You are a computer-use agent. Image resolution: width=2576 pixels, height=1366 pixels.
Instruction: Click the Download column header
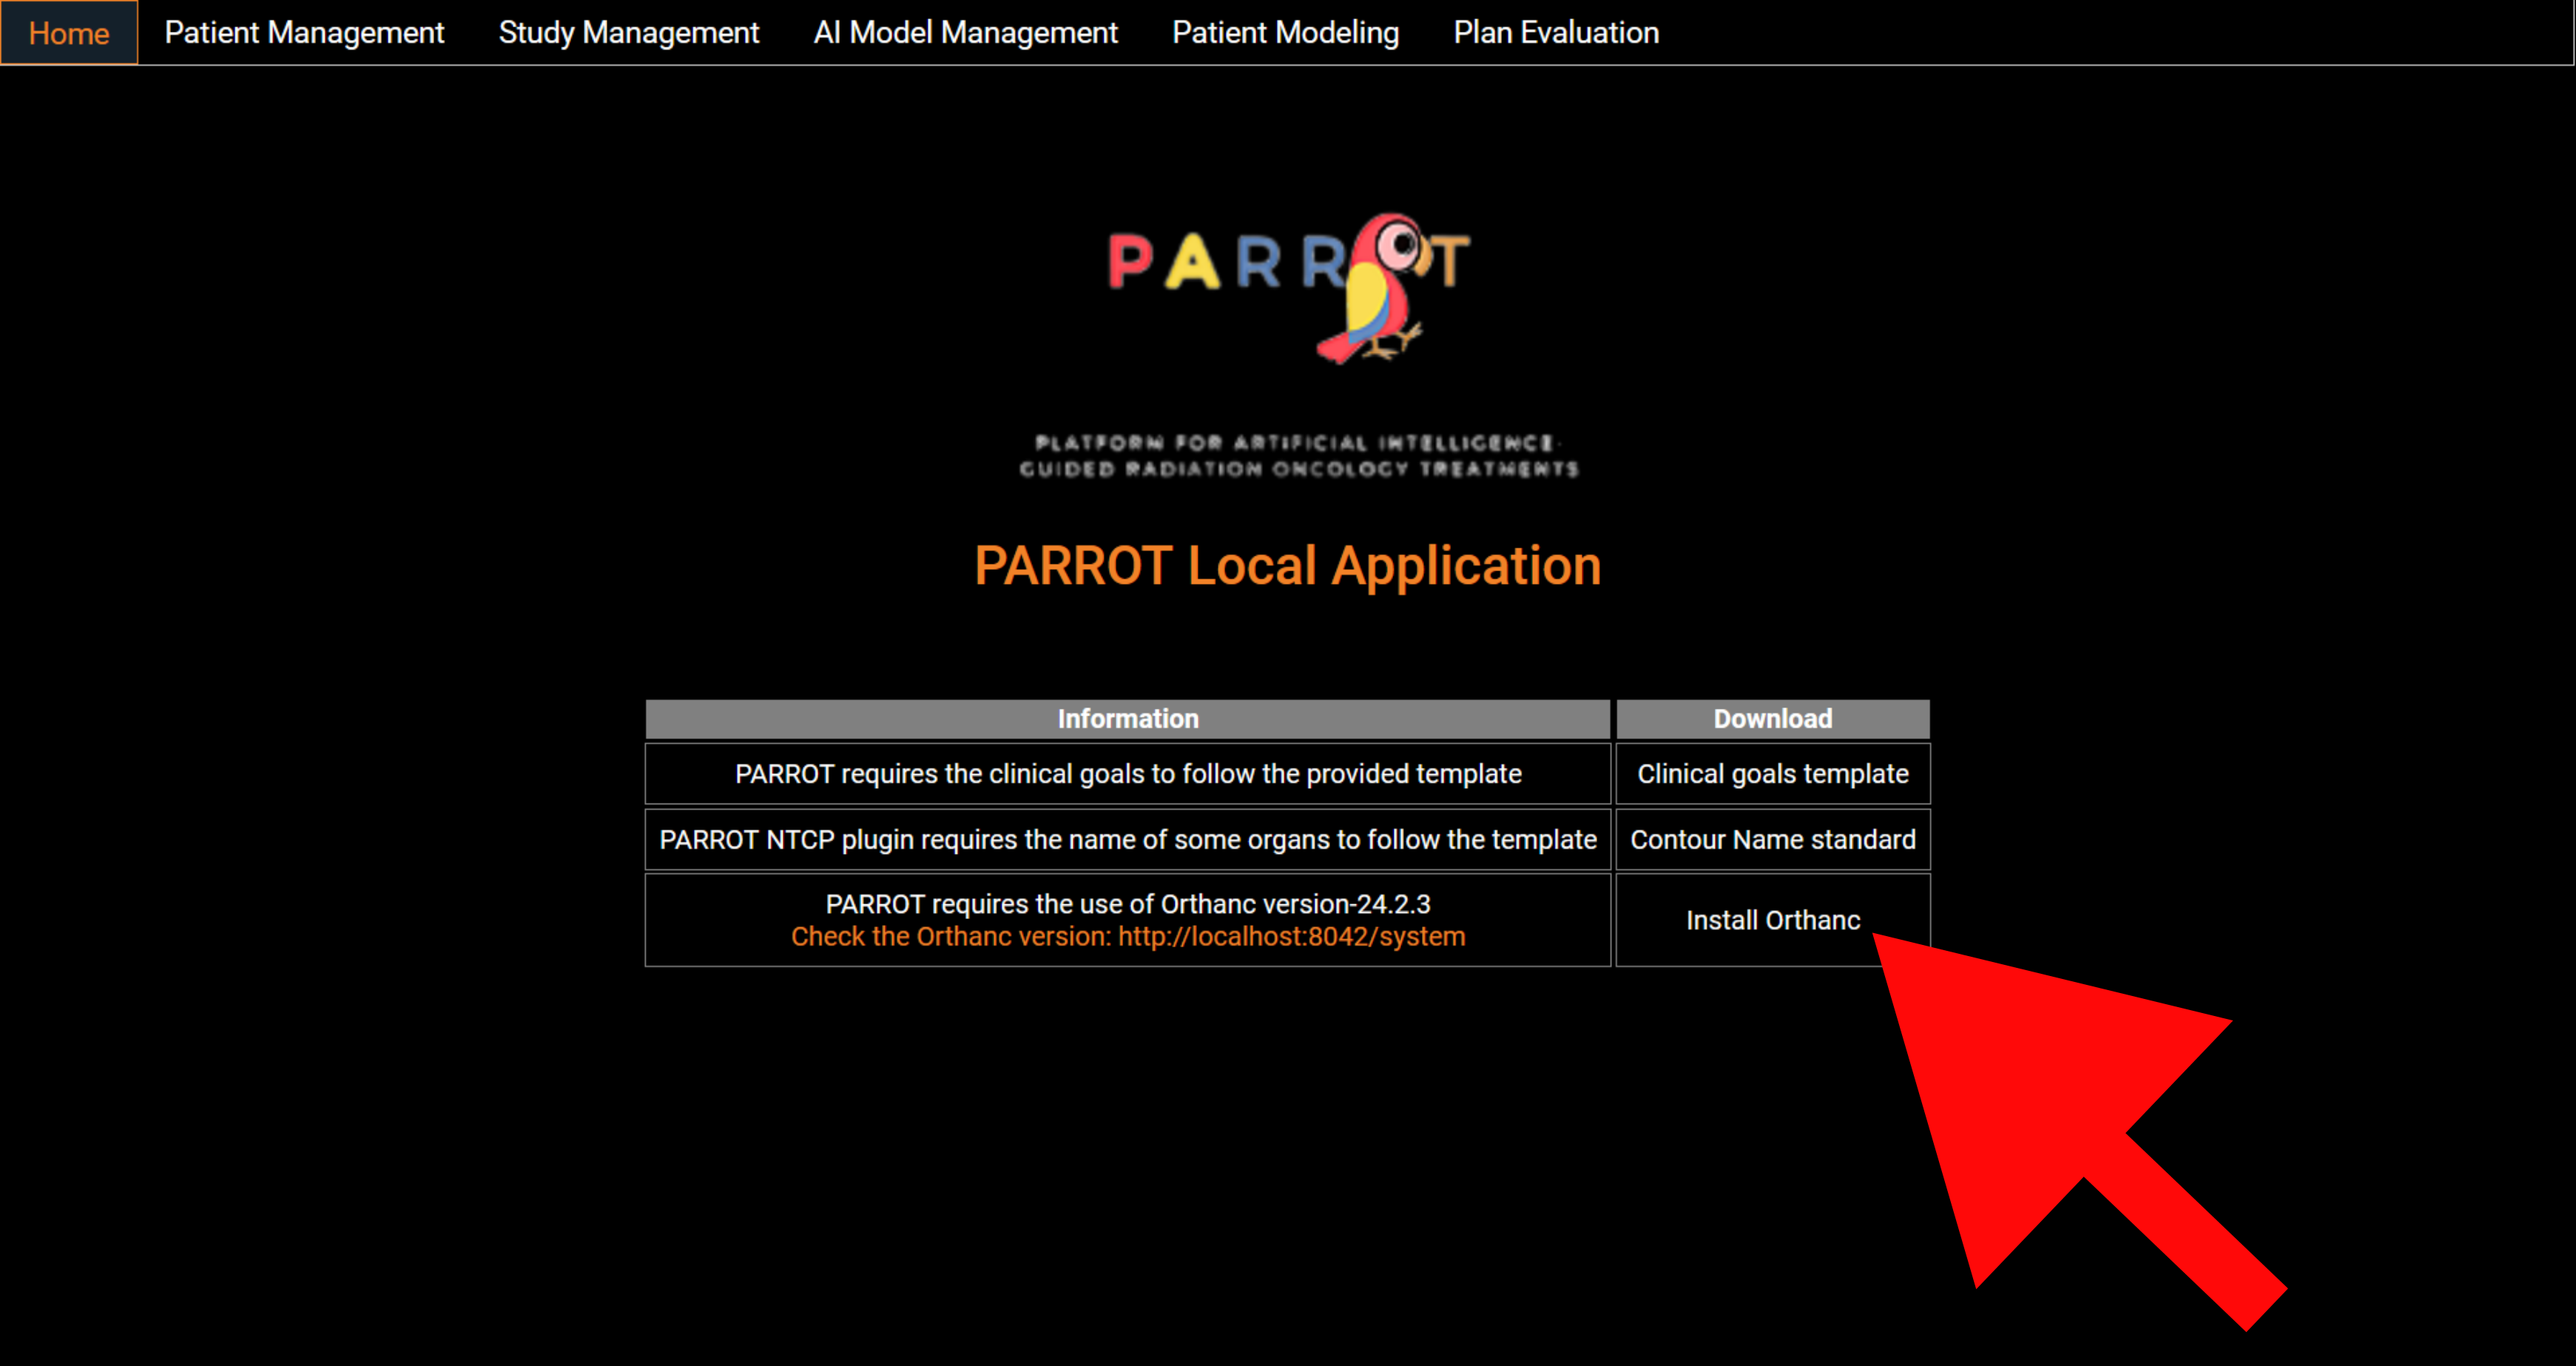pos(1773,719)
